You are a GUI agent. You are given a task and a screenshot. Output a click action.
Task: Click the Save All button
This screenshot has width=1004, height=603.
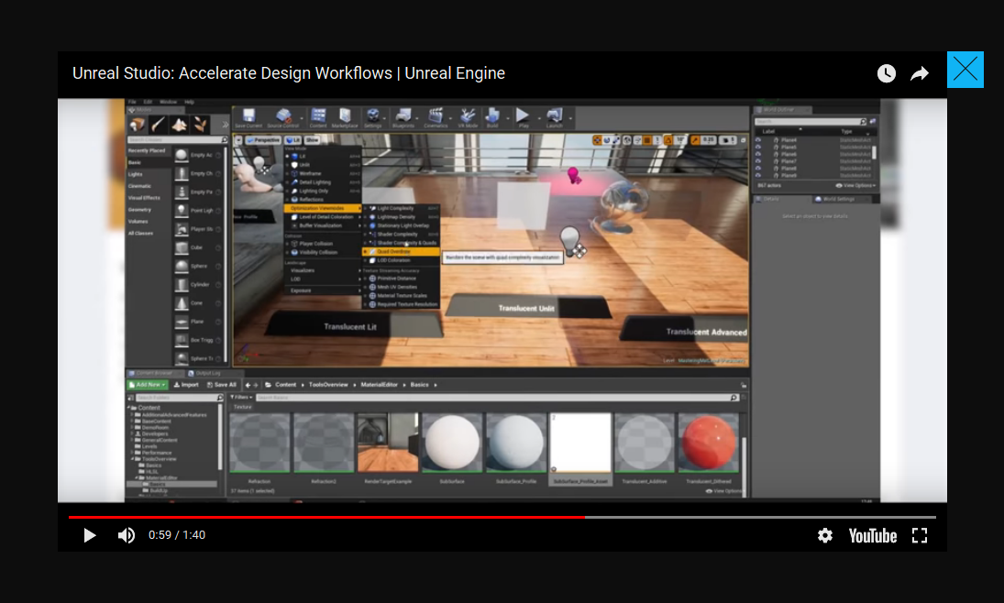point(223,383)
